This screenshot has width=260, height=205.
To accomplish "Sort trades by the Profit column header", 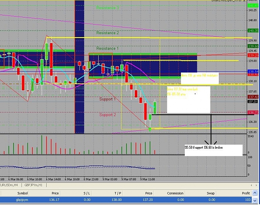I will pyautogui.click(x=246, y=193).
